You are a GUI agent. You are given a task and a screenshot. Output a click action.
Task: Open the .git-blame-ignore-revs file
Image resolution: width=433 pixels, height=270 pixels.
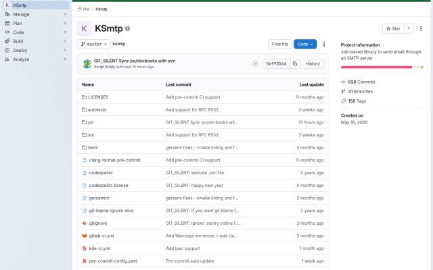point(111,211)
